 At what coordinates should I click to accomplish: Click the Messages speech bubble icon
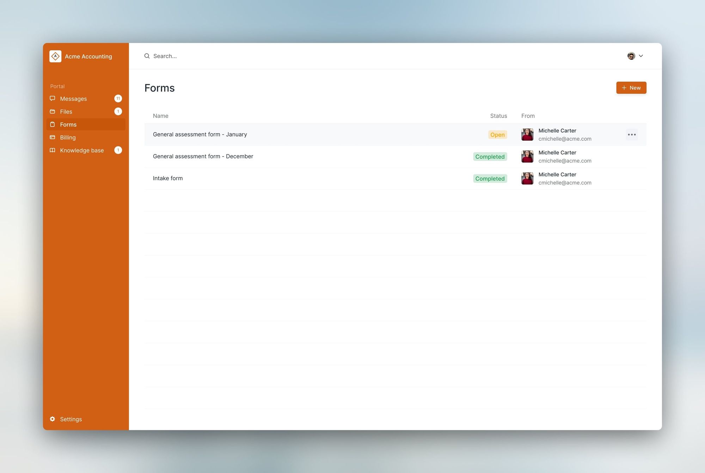(53, 98)
